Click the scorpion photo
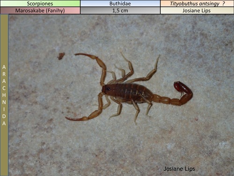234x176 pixels. pyautogui.click(x=121, y=95)
